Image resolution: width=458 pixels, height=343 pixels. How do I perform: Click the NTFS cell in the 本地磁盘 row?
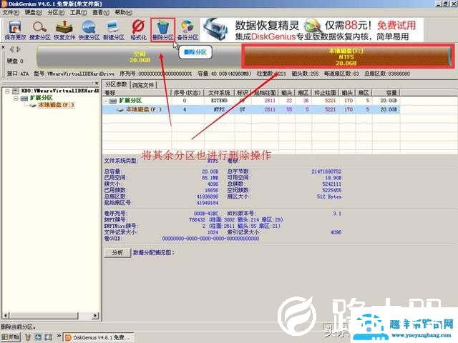(x=219, y=109)
